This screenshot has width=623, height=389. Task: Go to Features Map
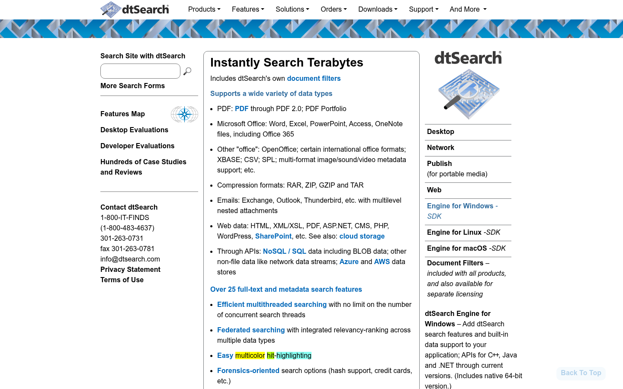122,114
